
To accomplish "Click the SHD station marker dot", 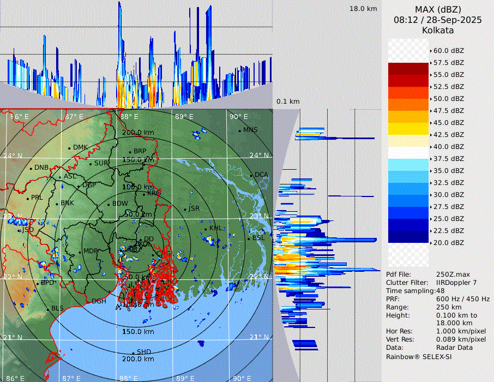I will [x=133, y=353].
